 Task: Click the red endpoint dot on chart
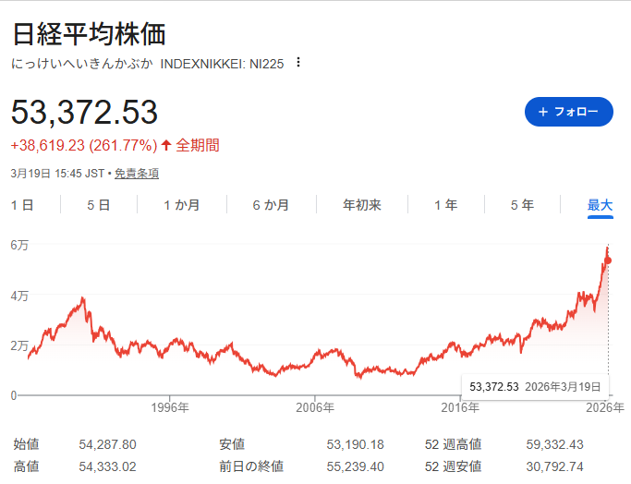coord(608,260)
